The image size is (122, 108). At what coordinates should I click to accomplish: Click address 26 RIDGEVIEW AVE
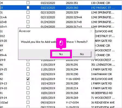coord(103,103)
